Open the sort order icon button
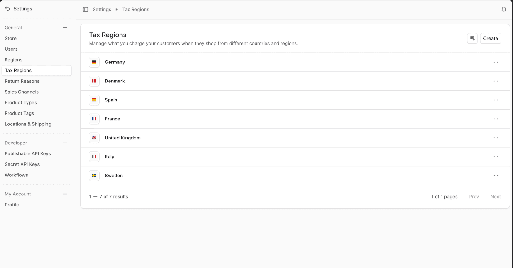The height and width of the screenshot is (268, 513). click(x=472, y=38)
